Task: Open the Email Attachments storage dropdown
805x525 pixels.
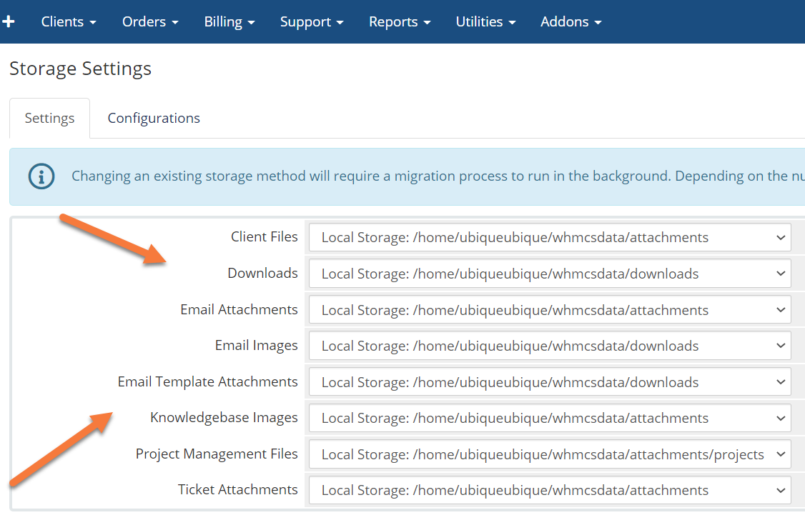Action: (x=549, y=310)
